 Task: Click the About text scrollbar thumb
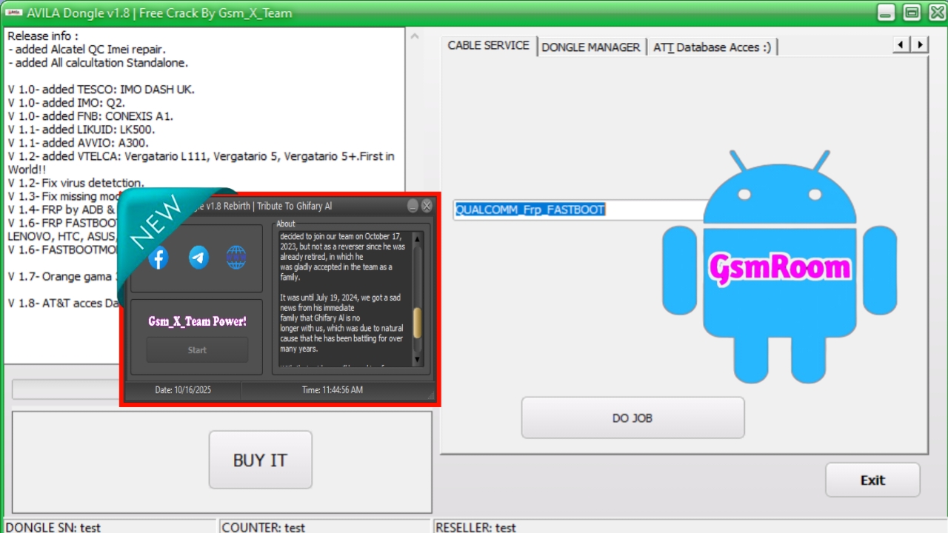click(417, 323)
